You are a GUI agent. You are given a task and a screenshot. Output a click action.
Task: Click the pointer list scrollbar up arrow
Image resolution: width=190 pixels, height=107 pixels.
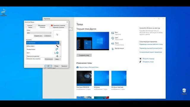[60, 42]
